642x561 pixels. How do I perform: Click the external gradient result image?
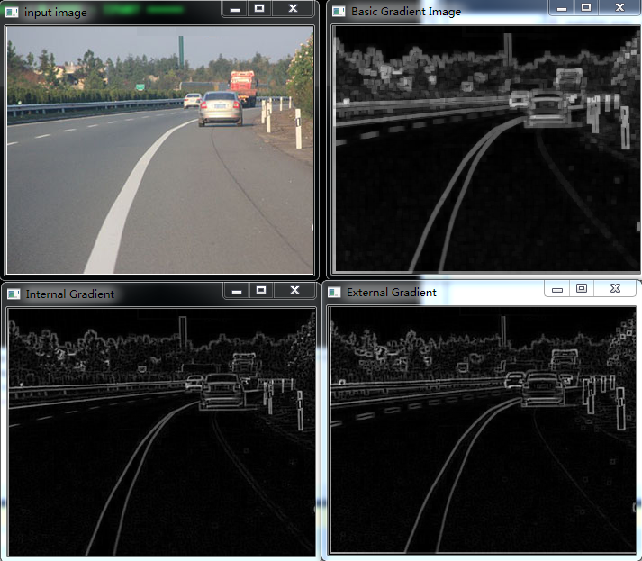click(x=483, y=430)
